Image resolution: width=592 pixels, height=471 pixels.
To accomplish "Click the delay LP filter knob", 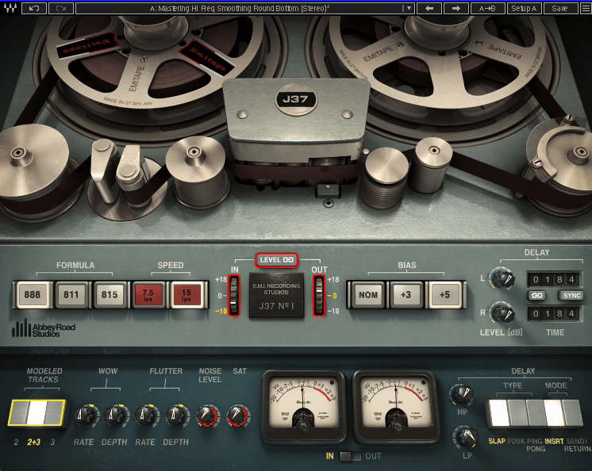I will [466, 437].
